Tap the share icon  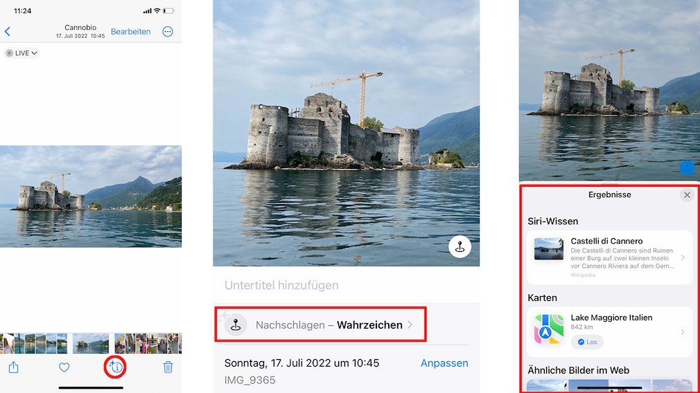(x=13, y=367)
